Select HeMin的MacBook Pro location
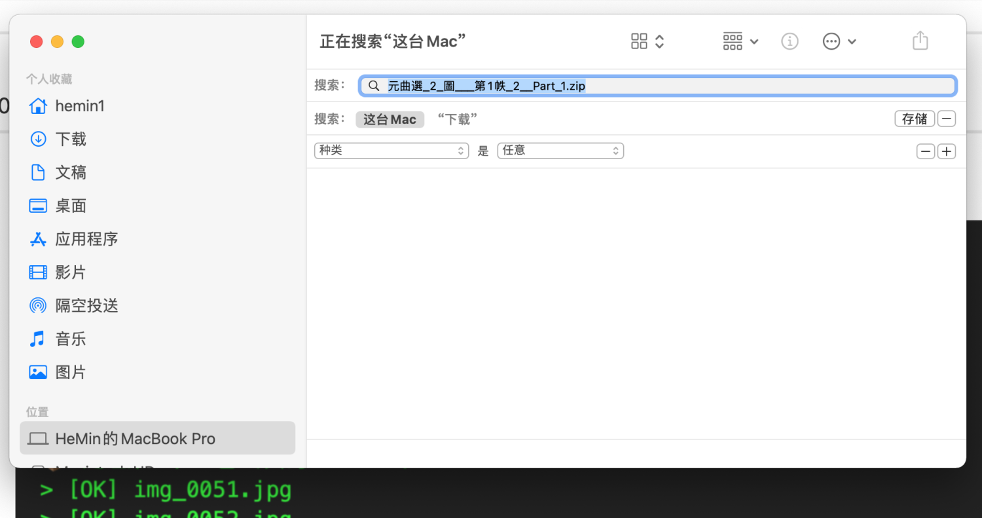The height and width of the screenshot is (518, 982). tap(157, 438)
